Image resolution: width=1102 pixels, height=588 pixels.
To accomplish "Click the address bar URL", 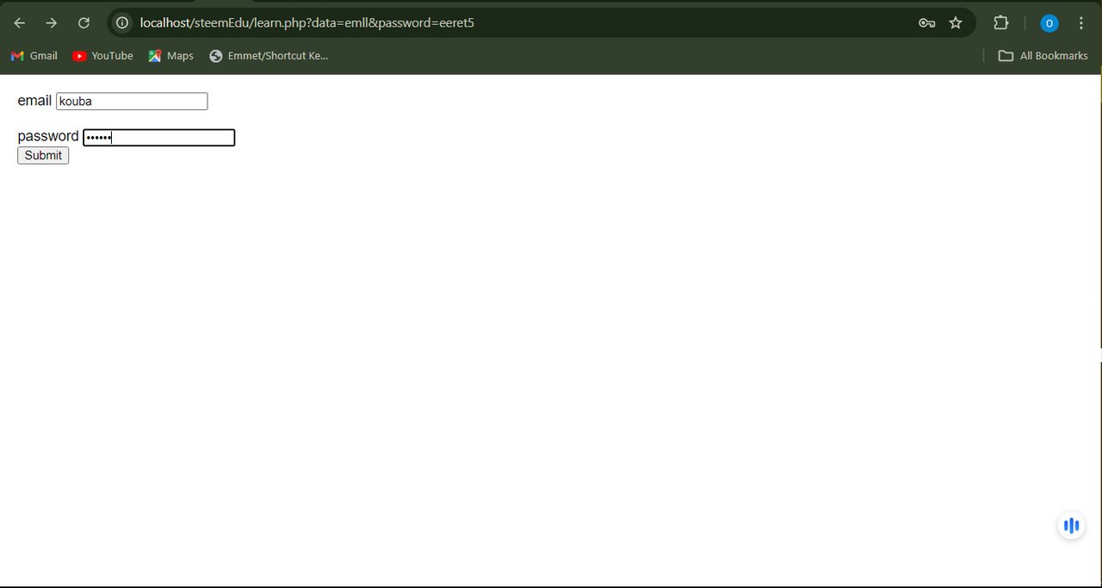I will [307, 23].
